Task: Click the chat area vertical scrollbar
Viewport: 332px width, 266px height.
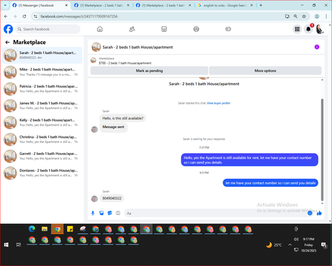Action: (322, 150)
